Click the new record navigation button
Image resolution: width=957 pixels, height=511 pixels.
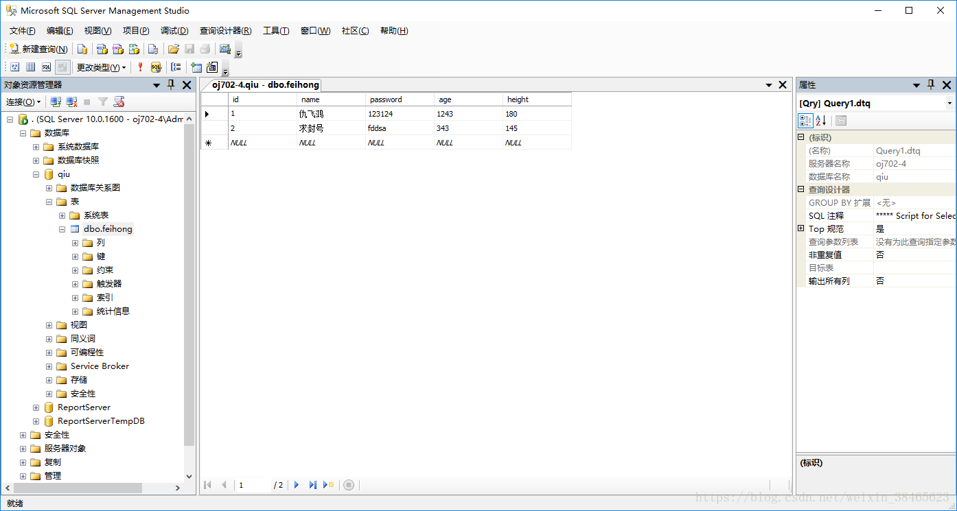329,485
